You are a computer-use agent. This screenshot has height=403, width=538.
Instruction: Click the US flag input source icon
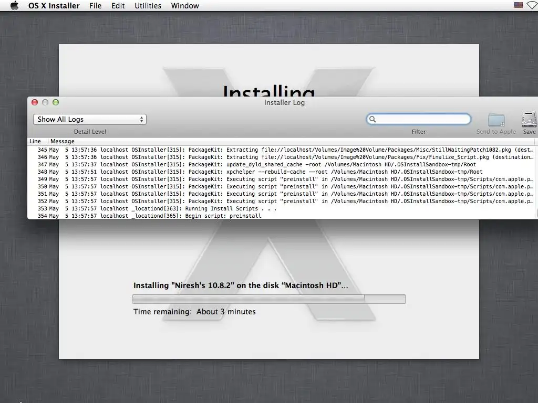tap(519, 5)
